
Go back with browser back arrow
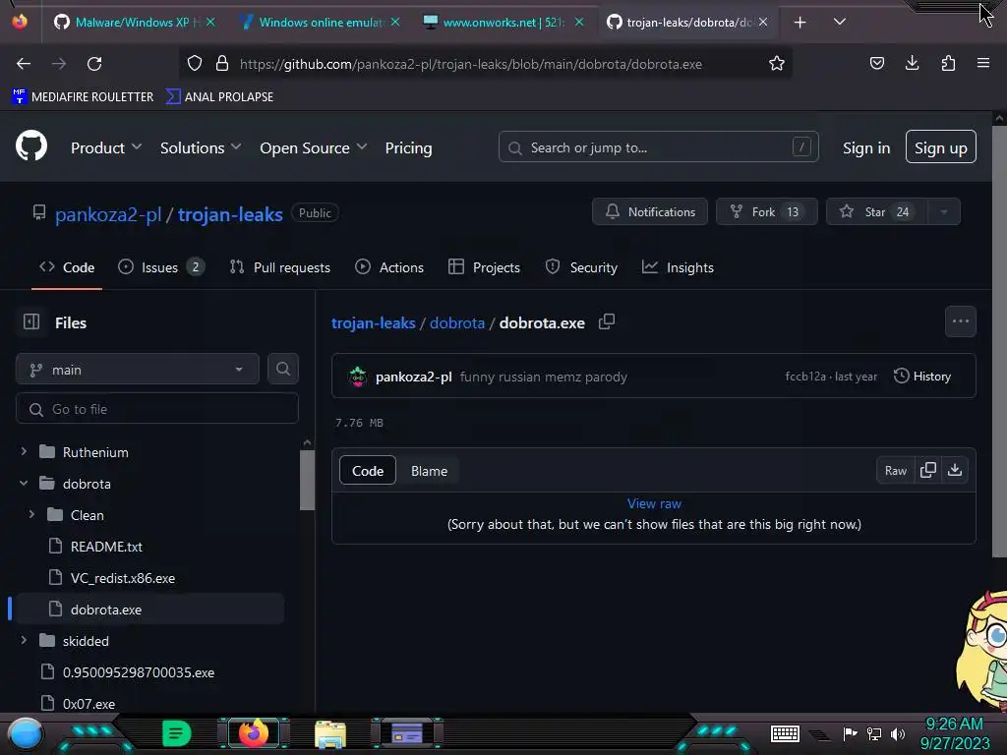click(24, 64)
